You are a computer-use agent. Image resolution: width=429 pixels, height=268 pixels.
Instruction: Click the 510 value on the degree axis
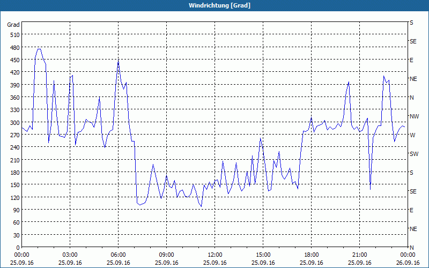coord(15,35)
